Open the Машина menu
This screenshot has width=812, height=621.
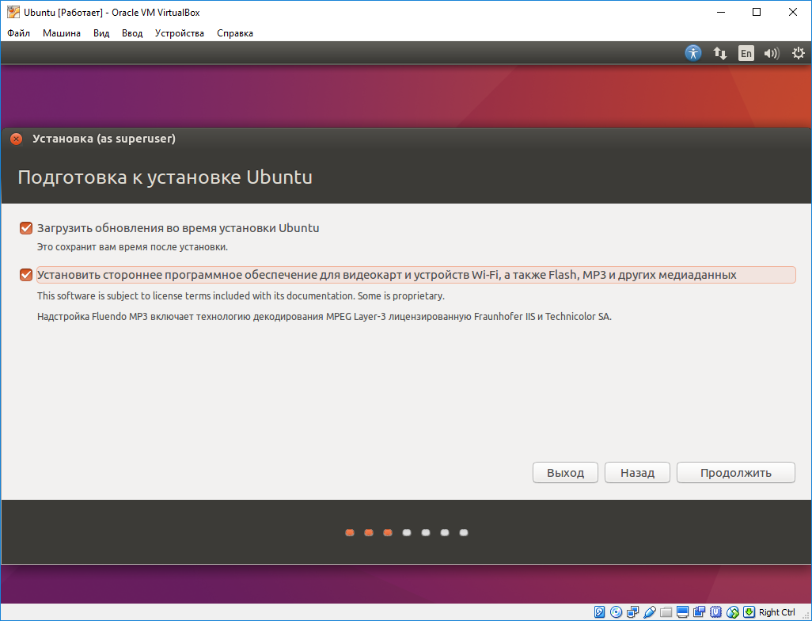coord(62,33)
